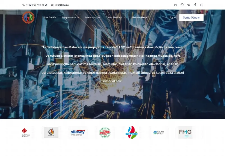Image resolution: width=225 pixels, height=156 pixels.
Task: Expand the Haqqımızda chevron arrow
Action: 78,18
